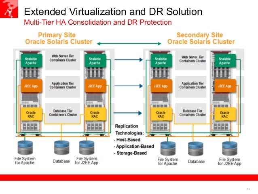Click the subtitle 'Multi-Tier HA Consolidation and DR Protection'
258x194 pixels.
click(98, 22)
